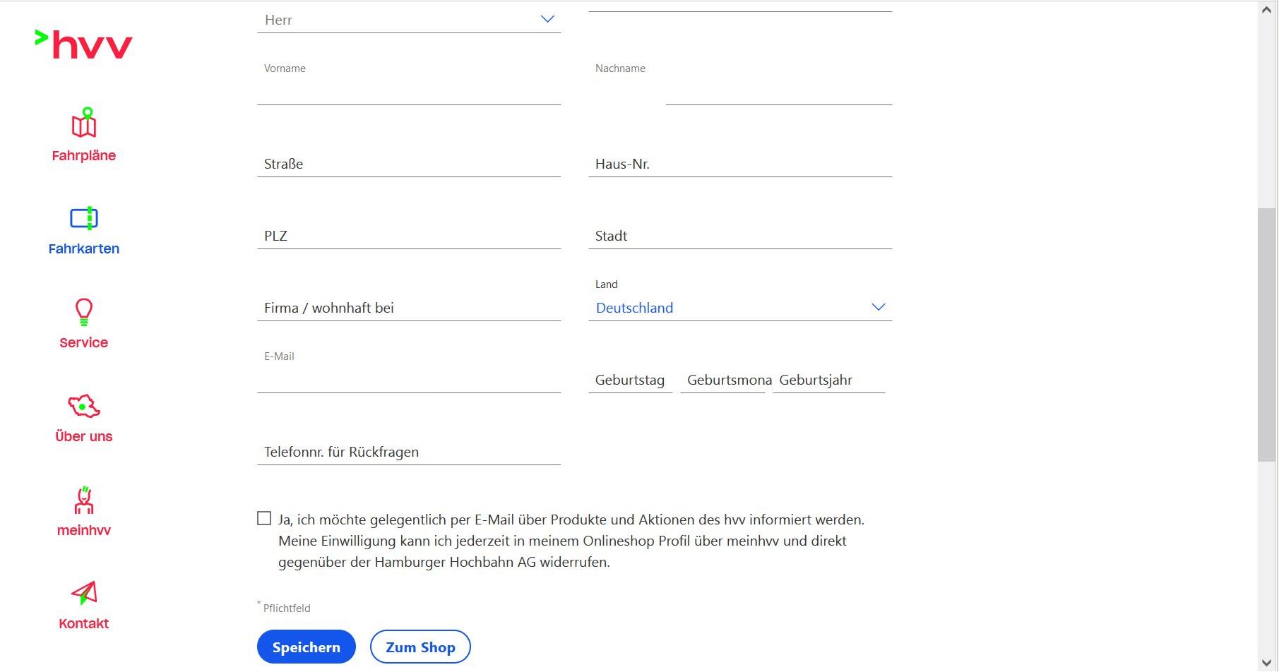1279x672 pixels.
Task: Tick the hvv email newsletter checkbox
Action: (264, 519)
